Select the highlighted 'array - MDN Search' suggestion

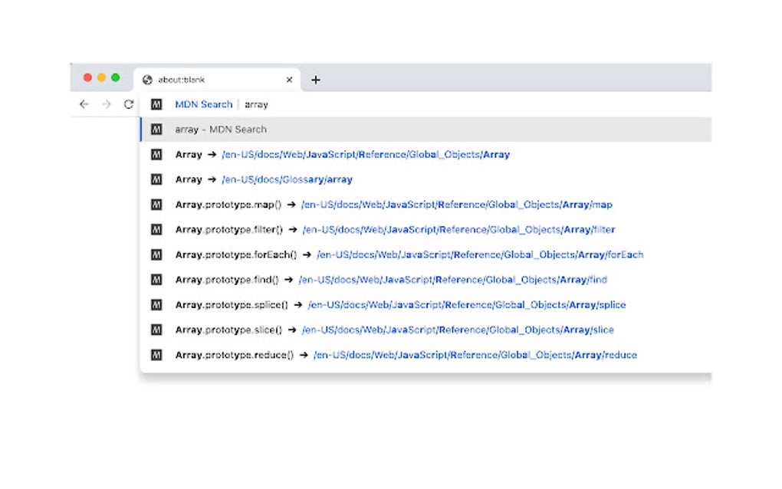click(220, 130)
